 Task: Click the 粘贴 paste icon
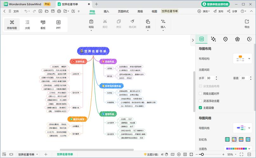coord(91,24)
